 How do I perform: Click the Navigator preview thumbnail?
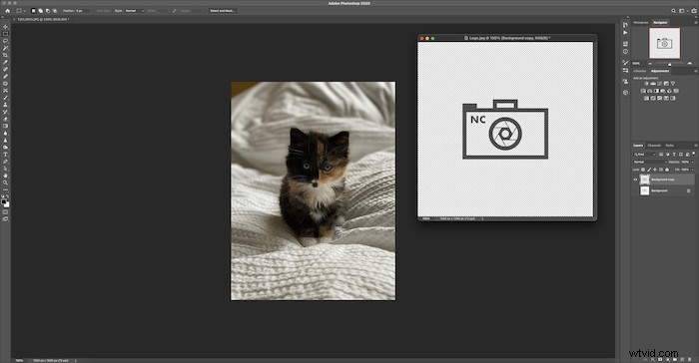coord(664,43)
